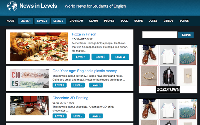
Task: Open the Chocolate 3D Printing headline
Action: point(70,98)
